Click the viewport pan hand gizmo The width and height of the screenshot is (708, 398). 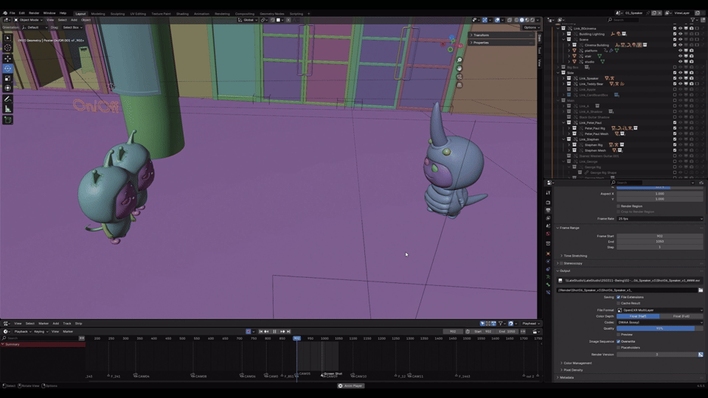459,68
